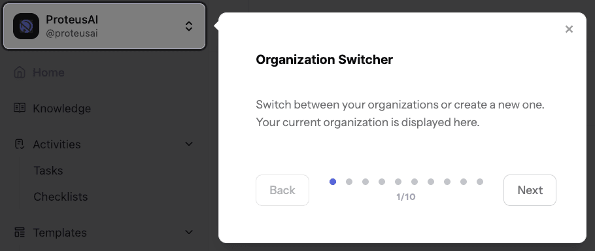Click the ProteusAI organization name
The image size is (595, 251).
[x=72, y=20]
